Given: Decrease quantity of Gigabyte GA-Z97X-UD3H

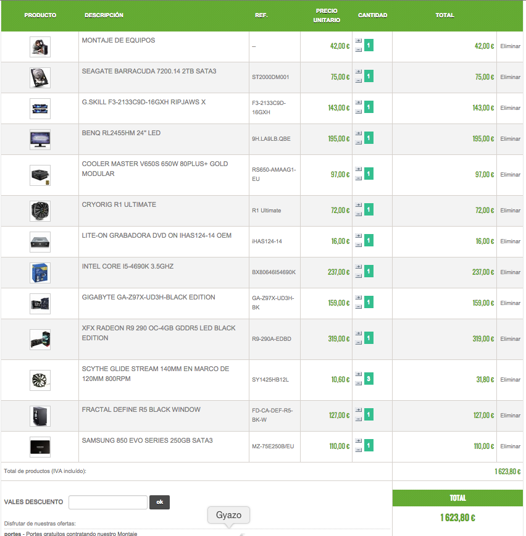Looking at the screenshot, I should [x=358, y=307].
